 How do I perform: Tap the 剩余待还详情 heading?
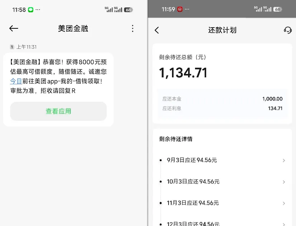click(x=176, y=139)
